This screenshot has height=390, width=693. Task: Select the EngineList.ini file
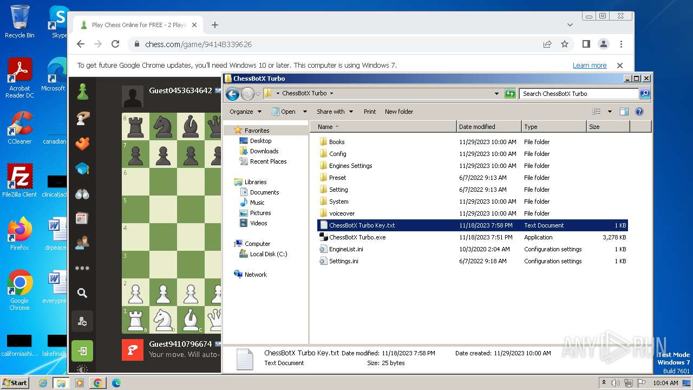pos(472,249)
